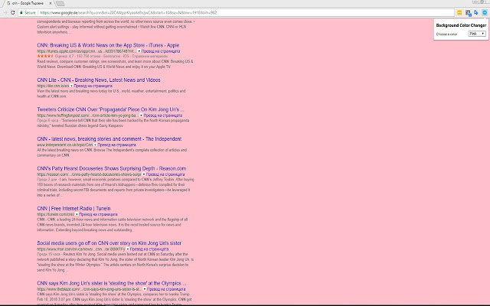Click translate page link under TuneIn result
490x306 pixels.
99,214
